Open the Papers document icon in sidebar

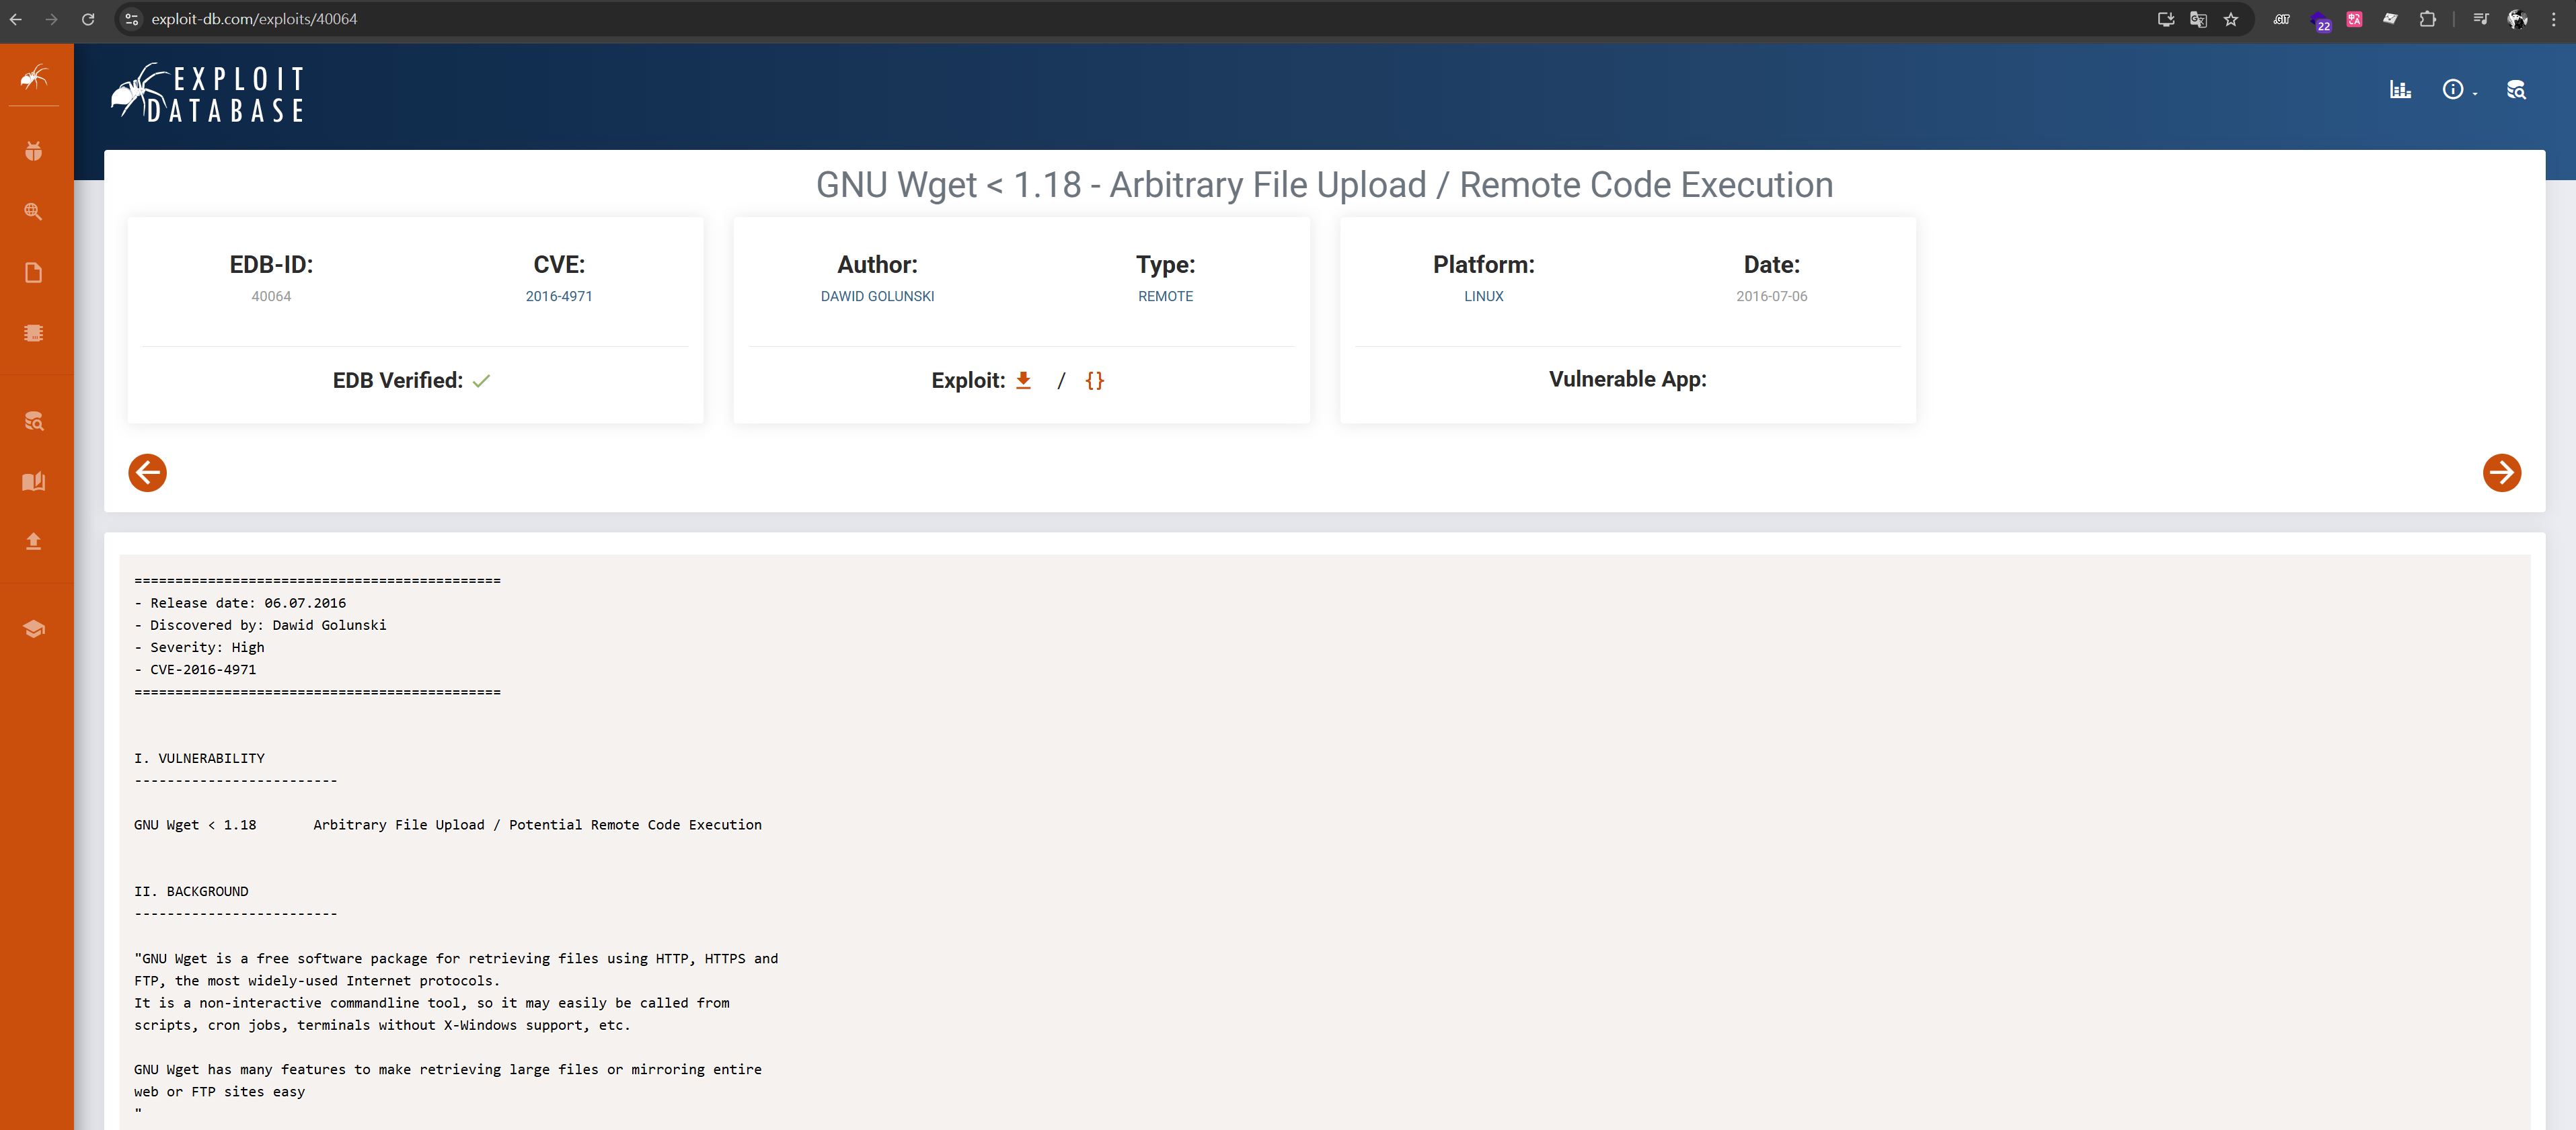click(33, 273)
